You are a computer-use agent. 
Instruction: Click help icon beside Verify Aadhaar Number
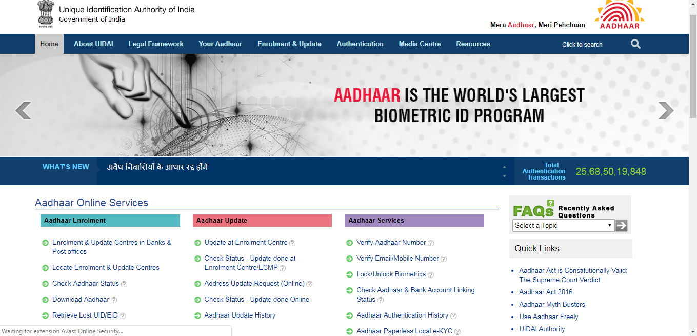coord(431,243)
